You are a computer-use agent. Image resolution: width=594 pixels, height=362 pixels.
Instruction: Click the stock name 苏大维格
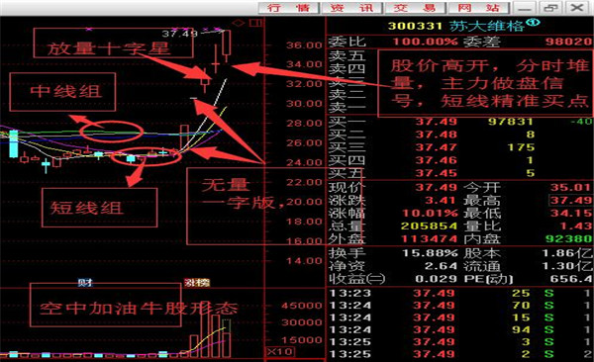click(x=487, y=26)
